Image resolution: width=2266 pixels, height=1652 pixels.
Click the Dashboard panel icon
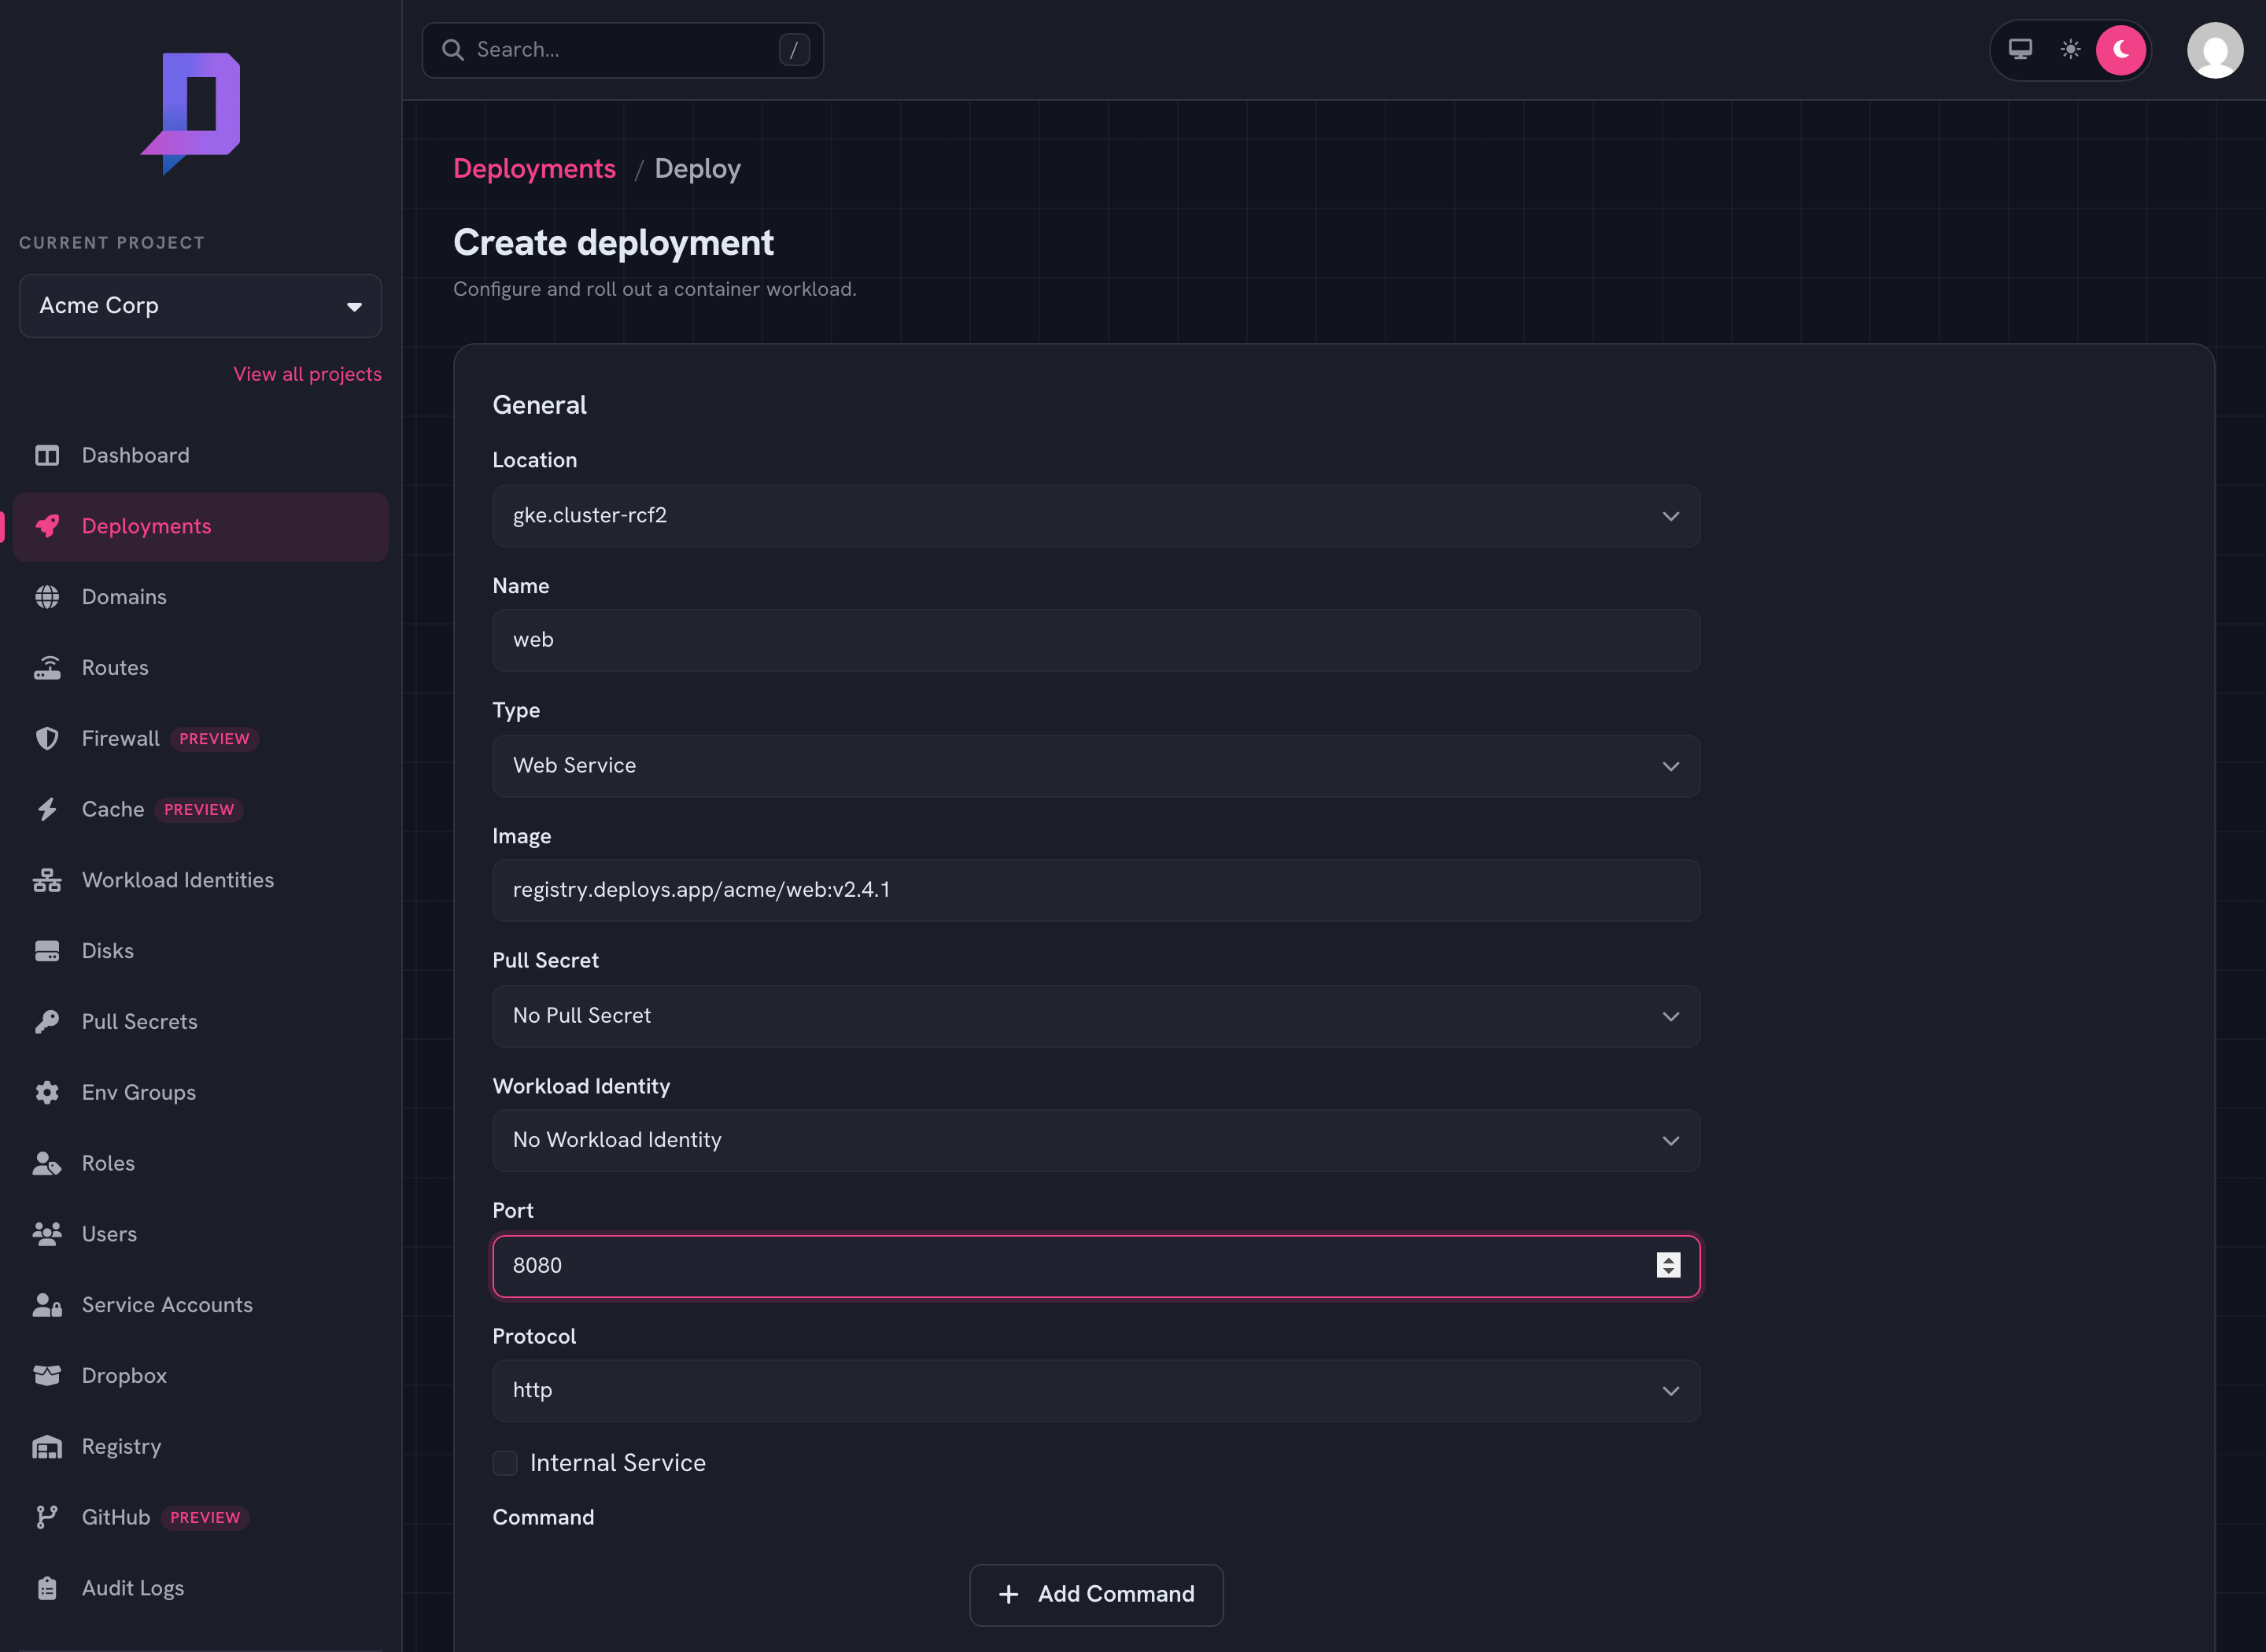pos(47,456)
